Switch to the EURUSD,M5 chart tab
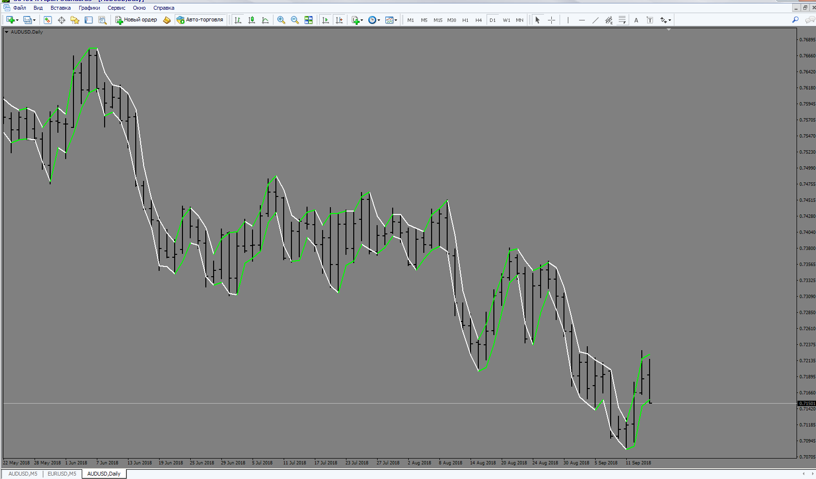Screen dimensions: 816x479 pos(62,474)
